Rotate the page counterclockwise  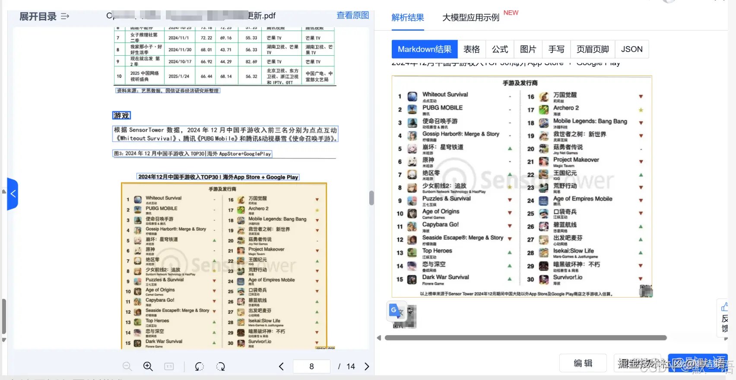pos(199,366)
